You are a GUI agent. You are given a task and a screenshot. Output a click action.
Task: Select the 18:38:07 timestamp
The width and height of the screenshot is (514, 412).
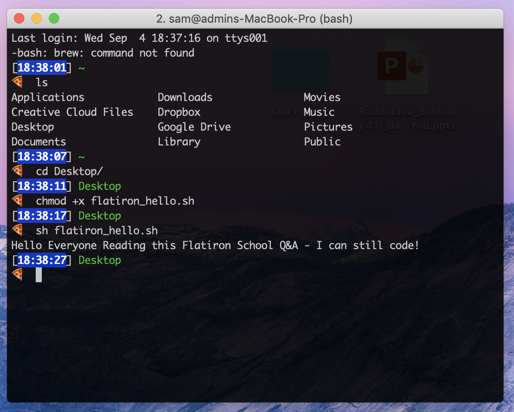[42, 156]
